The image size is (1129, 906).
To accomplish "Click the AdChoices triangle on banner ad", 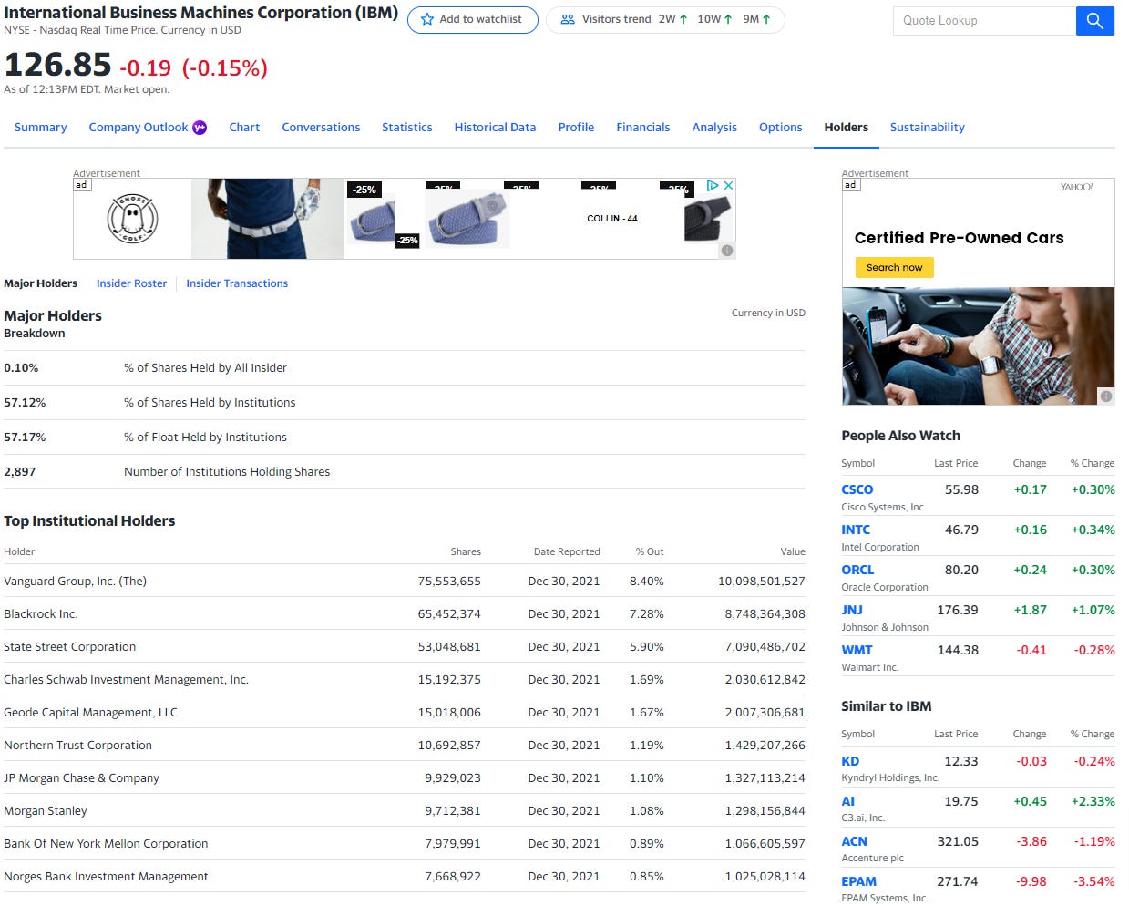I will (x=713, y=185).
